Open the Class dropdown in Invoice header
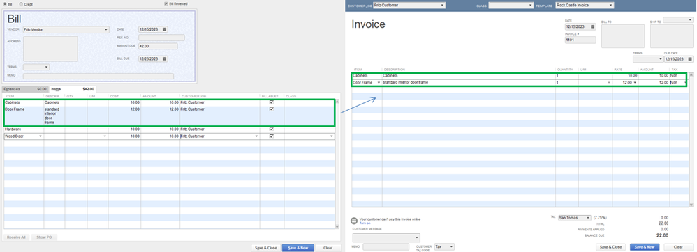This screenshot has width=697, height=252. pos(530,6)
